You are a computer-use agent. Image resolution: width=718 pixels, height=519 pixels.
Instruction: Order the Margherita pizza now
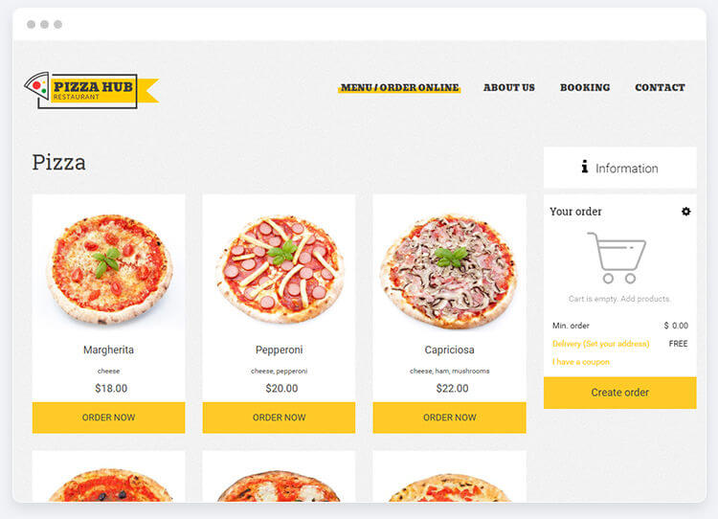click(108, 417)
